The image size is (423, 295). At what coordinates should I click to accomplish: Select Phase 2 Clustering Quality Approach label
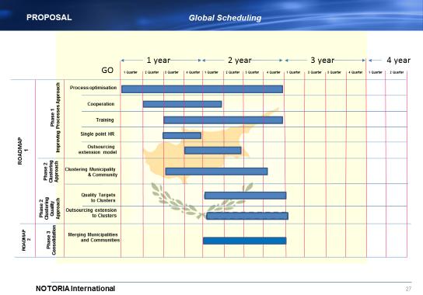click(49, 208)
